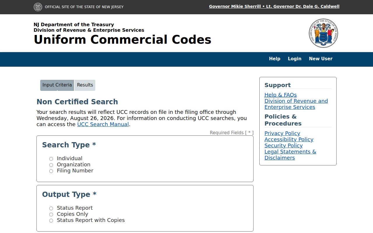Click Login in the navigation bar

pos(295,59)
